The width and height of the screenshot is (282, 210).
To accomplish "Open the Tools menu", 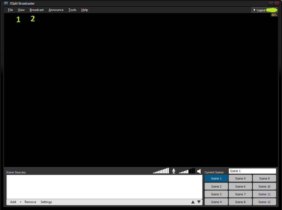I will pyautogui.click(x=72, y=10).
